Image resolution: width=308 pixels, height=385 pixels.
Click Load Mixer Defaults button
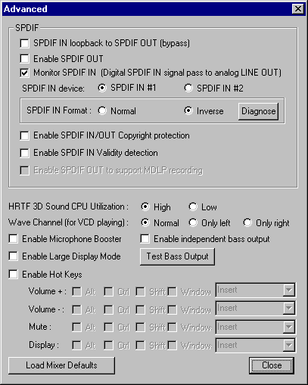coord(61,365)
